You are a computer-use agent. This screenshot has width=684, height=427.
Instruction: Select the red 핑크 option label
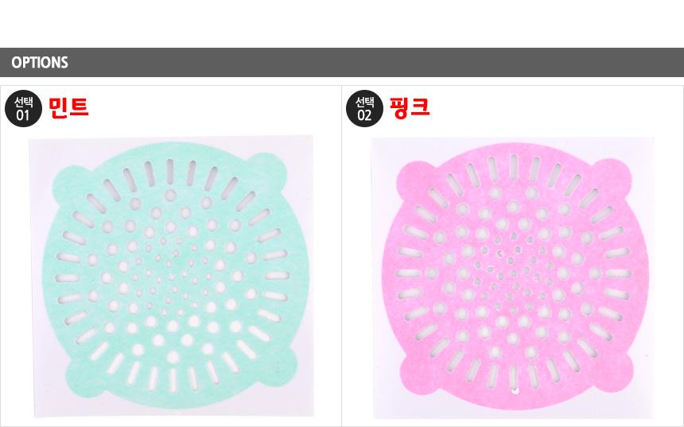(409, 107)
